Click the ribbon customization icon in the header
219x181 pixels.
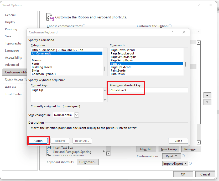[x=50, y=17]
